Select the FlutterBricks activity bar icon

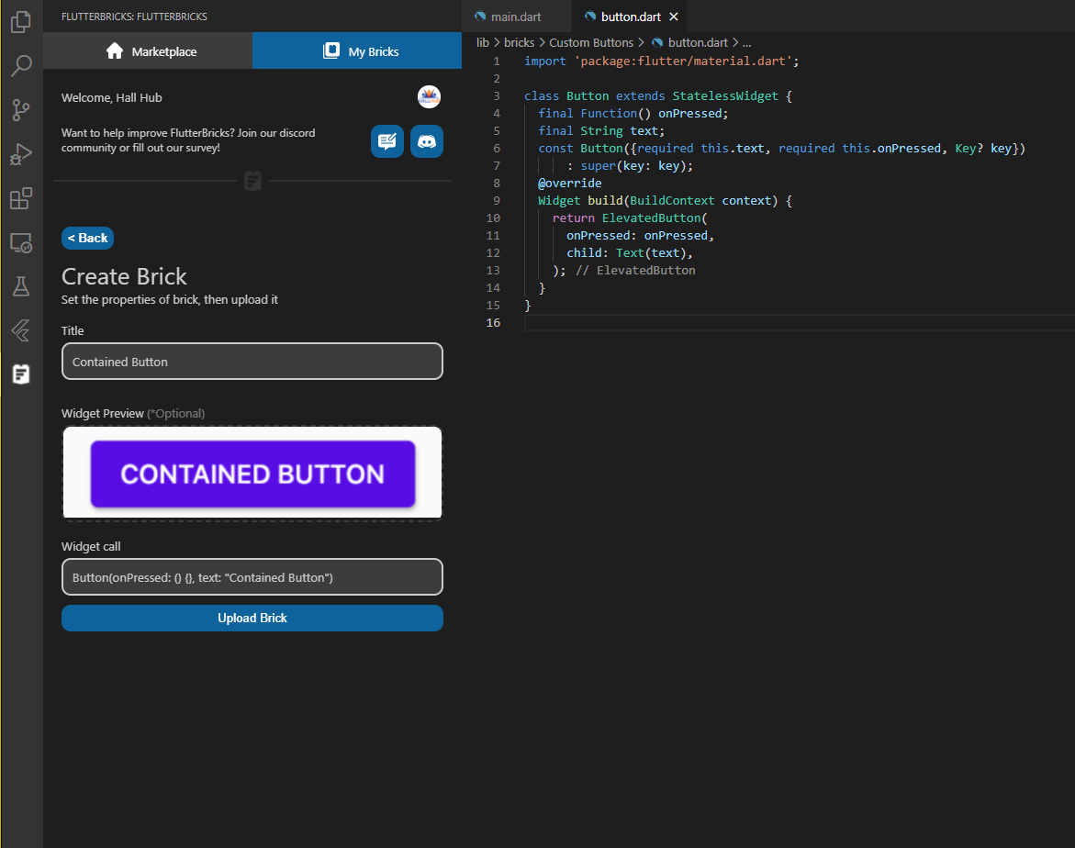coord(20,374)
